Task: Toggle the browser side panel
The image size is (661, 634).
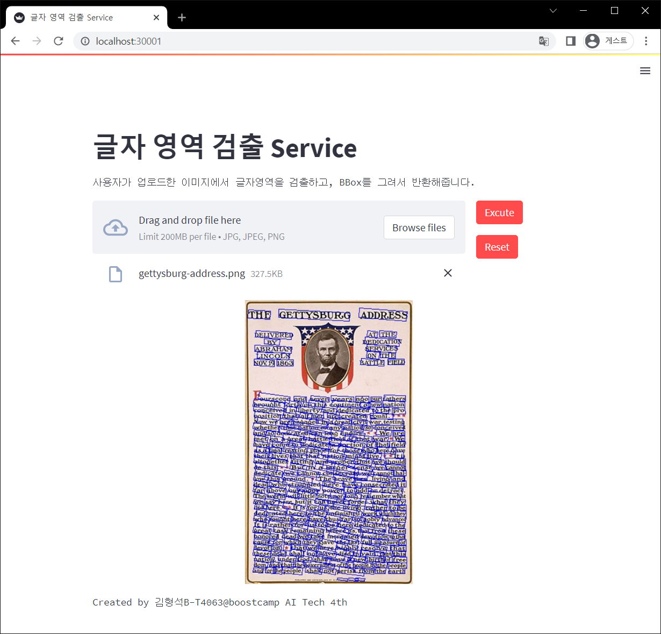Action: pyautogui.click(x=571, y=41)
